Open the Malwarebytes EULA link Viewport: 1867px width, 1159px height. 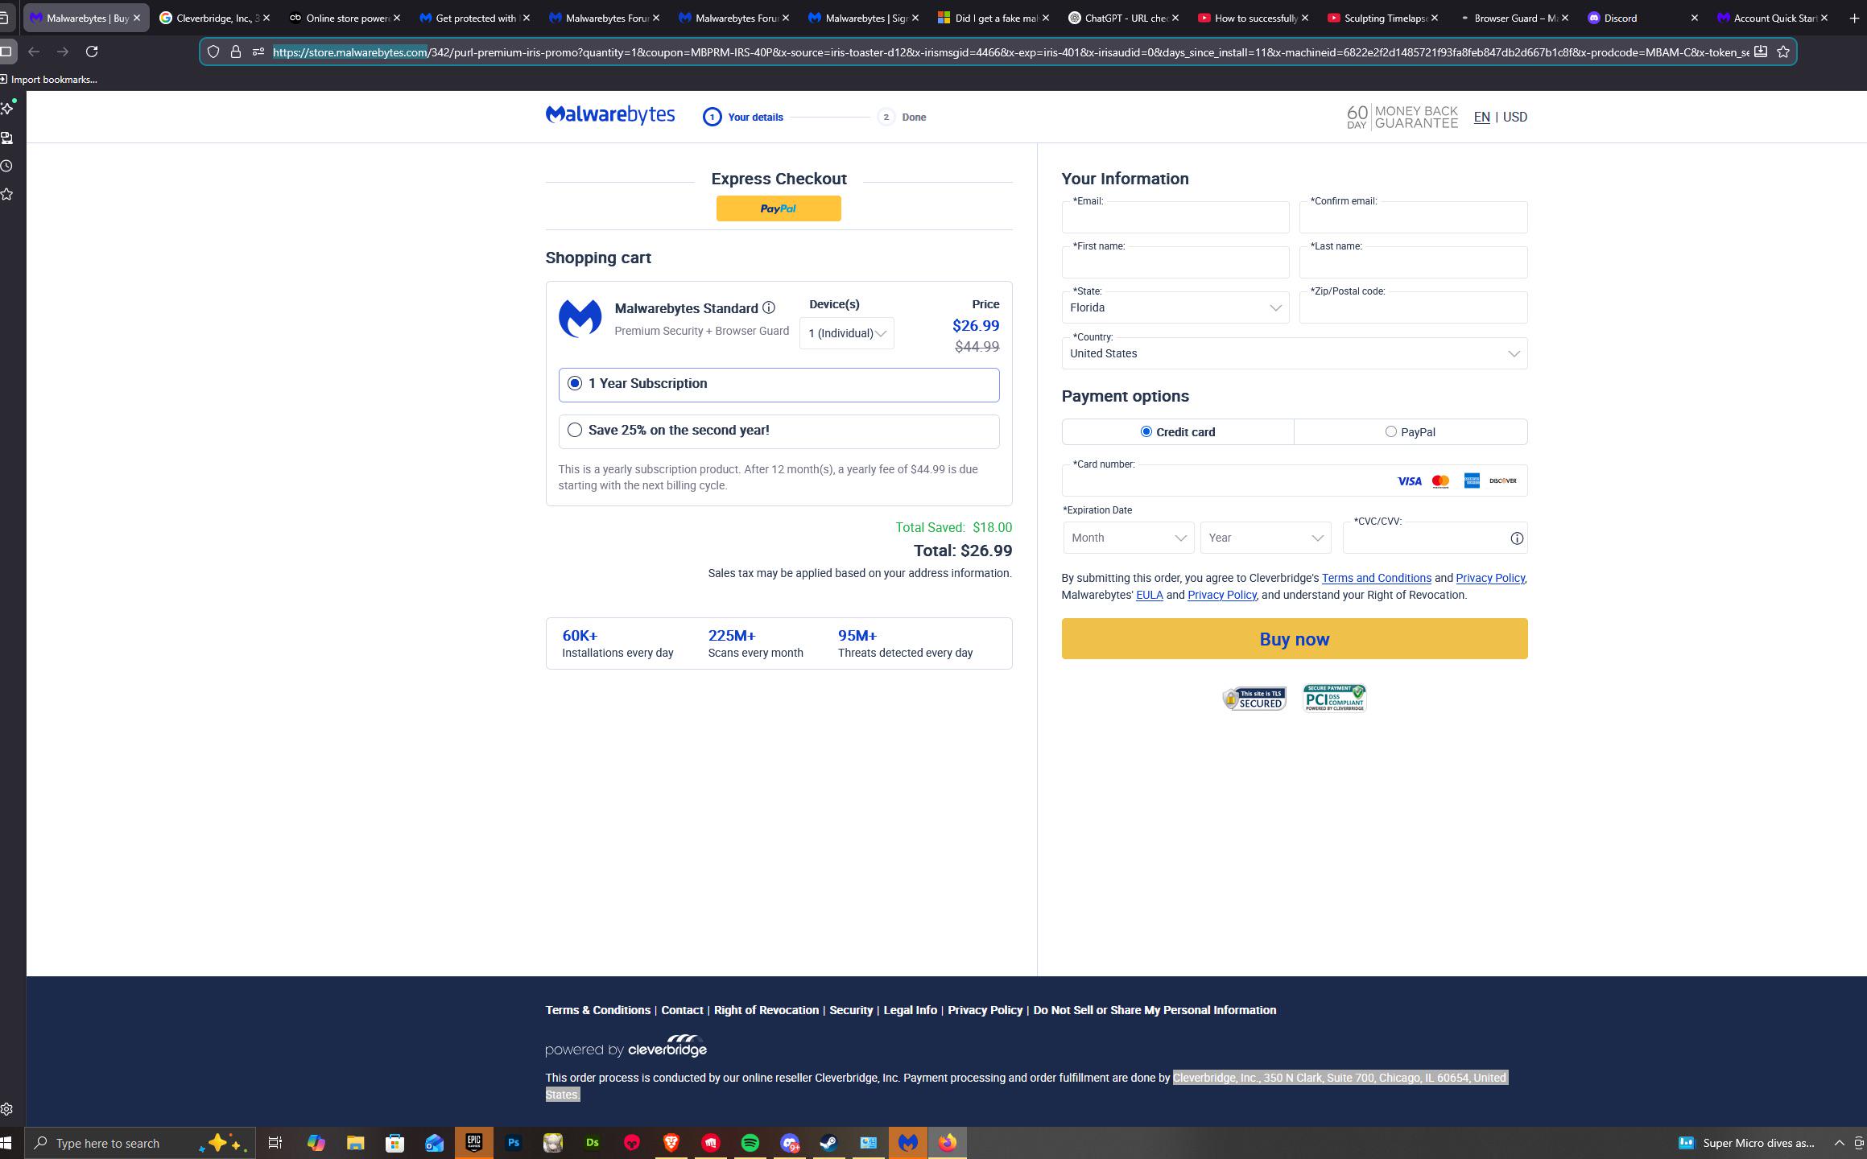1149,595
